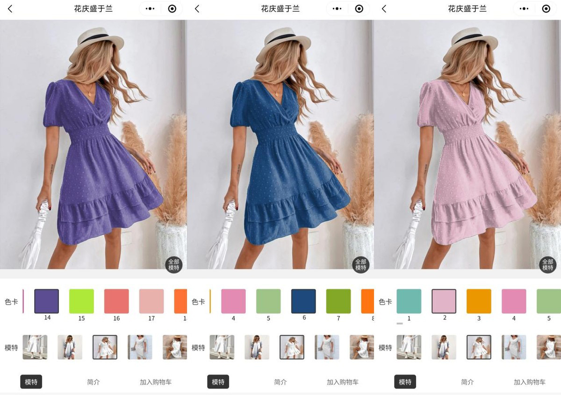Select light green swatch 5 on blue dress screen
561x395 pixels.
pos(268,301)
